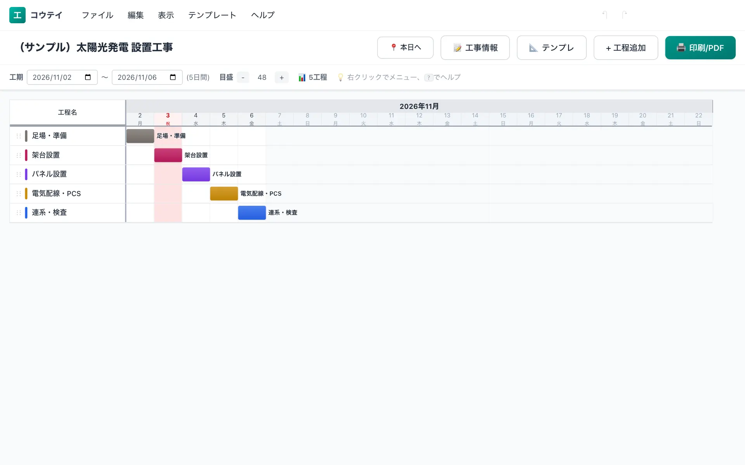Screen dimensions: 745x465
Task: Click the 5工程 bar chart icon
Action: tap(302, 77)
